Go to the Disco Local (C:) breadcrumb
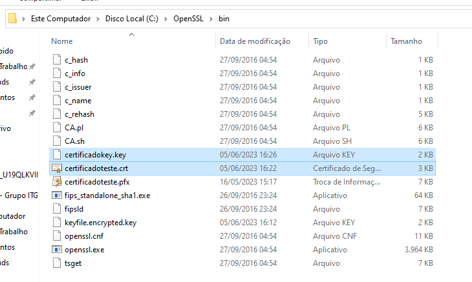 (x=131, y=19)
